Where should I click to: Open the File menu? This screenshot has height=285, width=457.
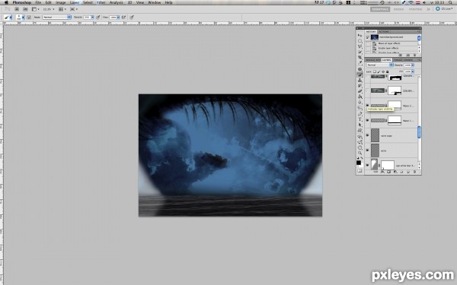pos(38,2)
